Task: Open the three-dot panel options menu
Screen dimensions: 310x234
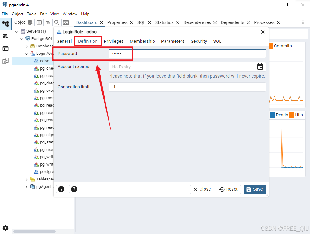Action: tap(303, 22)
